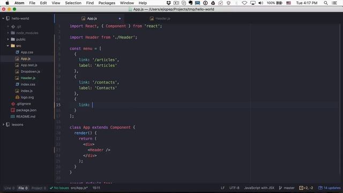Click the hello-world repository icon
The width and height of the screenshot is (343, 193).
pyautogui.click(x=8, y=18)
